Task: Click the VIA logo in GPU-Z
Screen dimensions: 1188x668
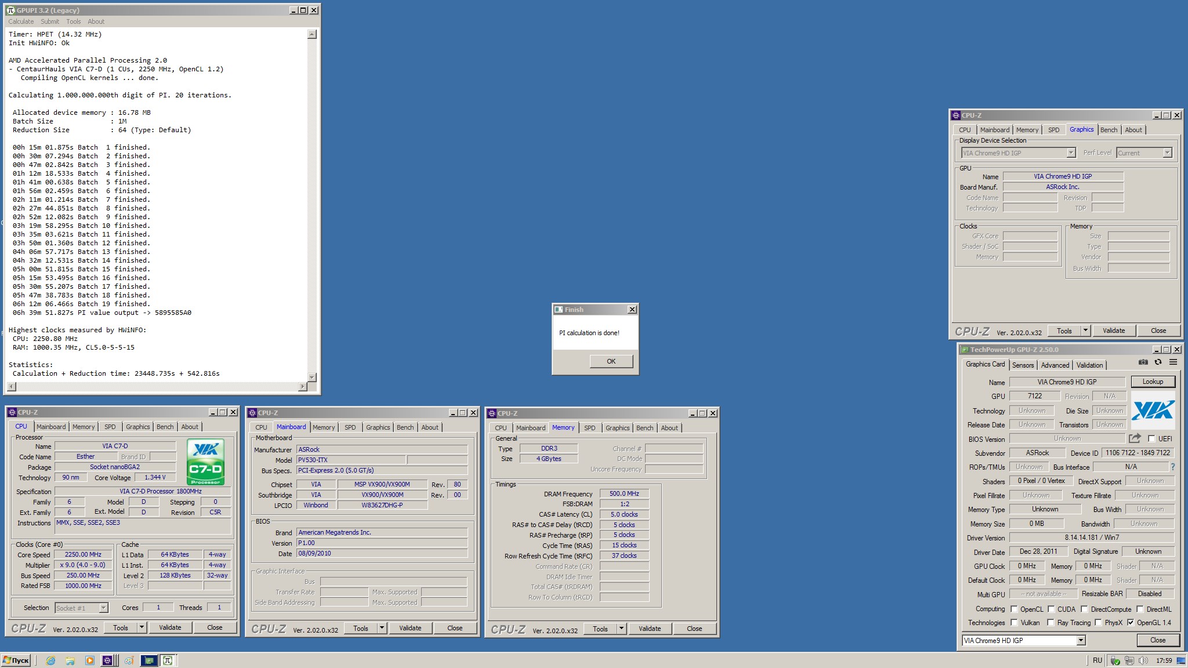Action: [x=1153, y=411]
